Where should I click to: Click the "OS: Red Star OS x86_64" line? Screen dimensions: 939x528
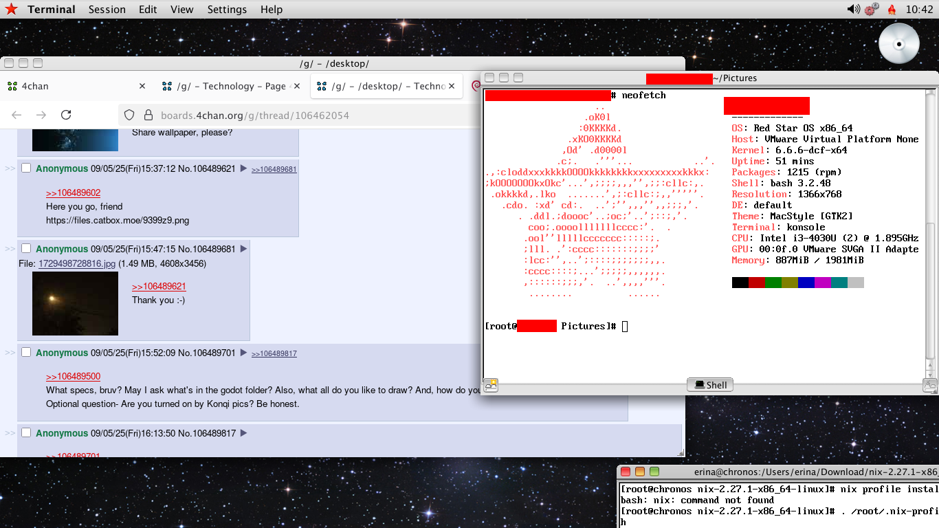coord(792,128)
